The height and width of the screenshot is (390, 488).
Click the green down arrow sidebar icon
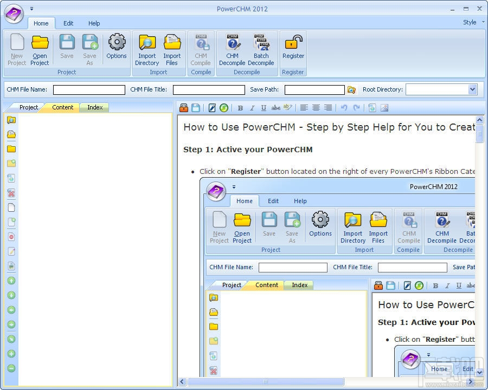(x=11, y=295)
